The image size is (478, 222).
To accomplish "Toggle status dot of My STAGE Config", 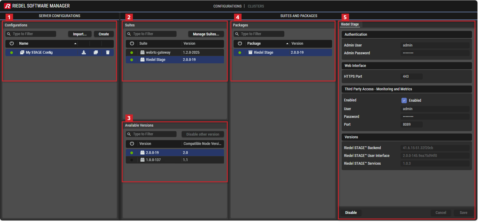I will click(12, 52).
